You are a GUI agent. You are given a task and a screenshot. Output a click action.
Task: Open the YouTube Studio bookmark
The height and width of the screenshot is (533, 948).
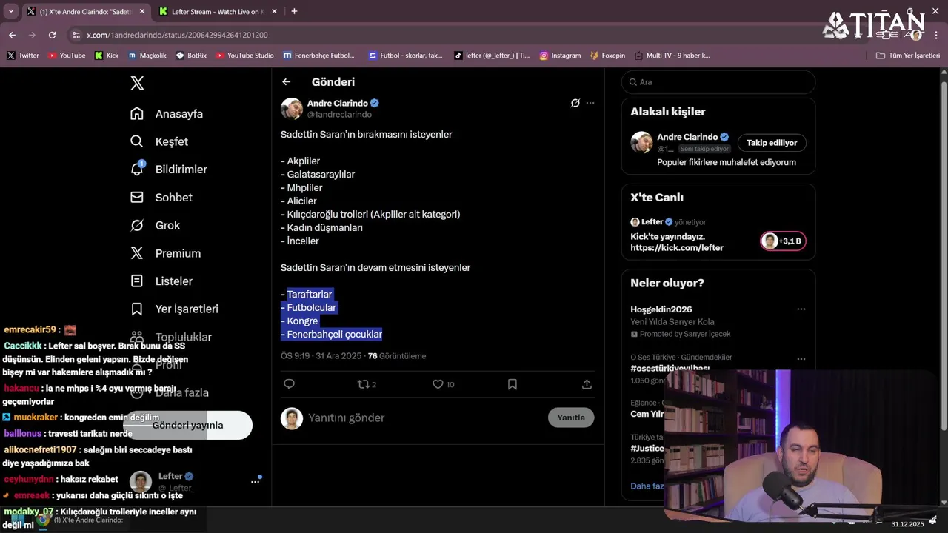pyautogui.click(x=244, y=56)
